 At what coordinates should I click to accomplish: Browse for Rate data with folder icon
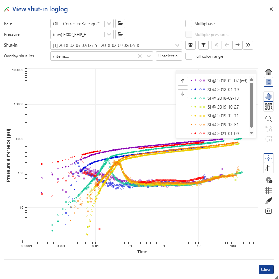[120, 23]
